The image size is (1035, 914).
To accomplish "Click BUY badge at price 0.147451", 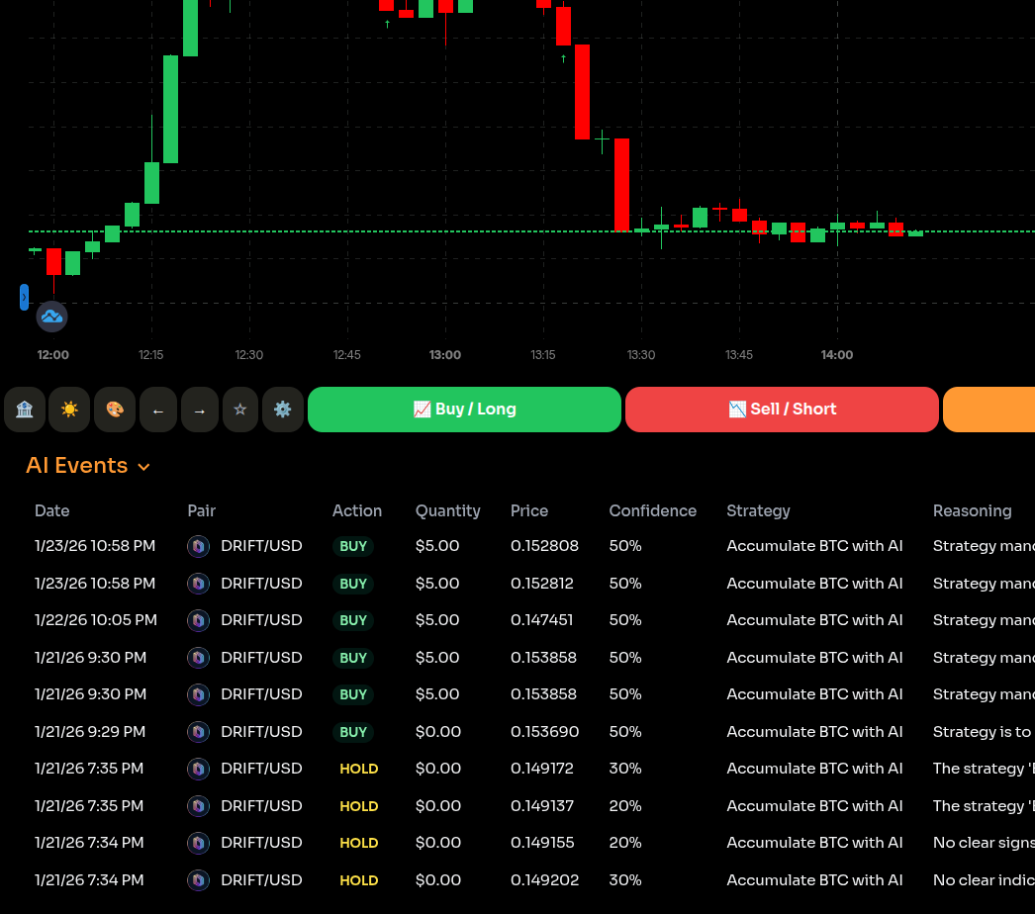I will 353,620.
